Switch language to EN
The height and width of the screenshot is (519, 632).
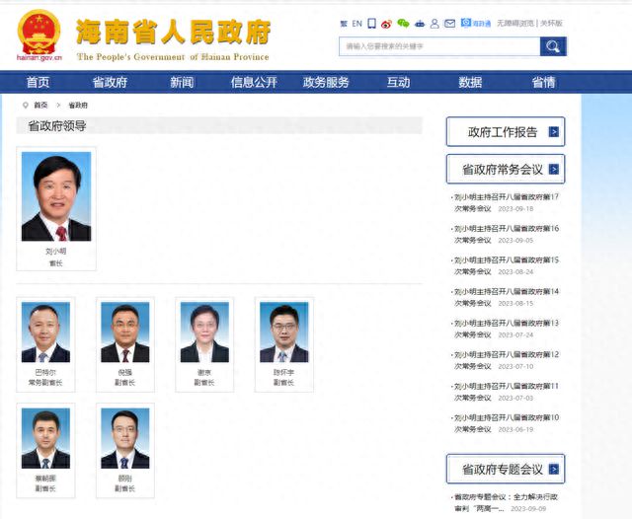coord(356,23)
